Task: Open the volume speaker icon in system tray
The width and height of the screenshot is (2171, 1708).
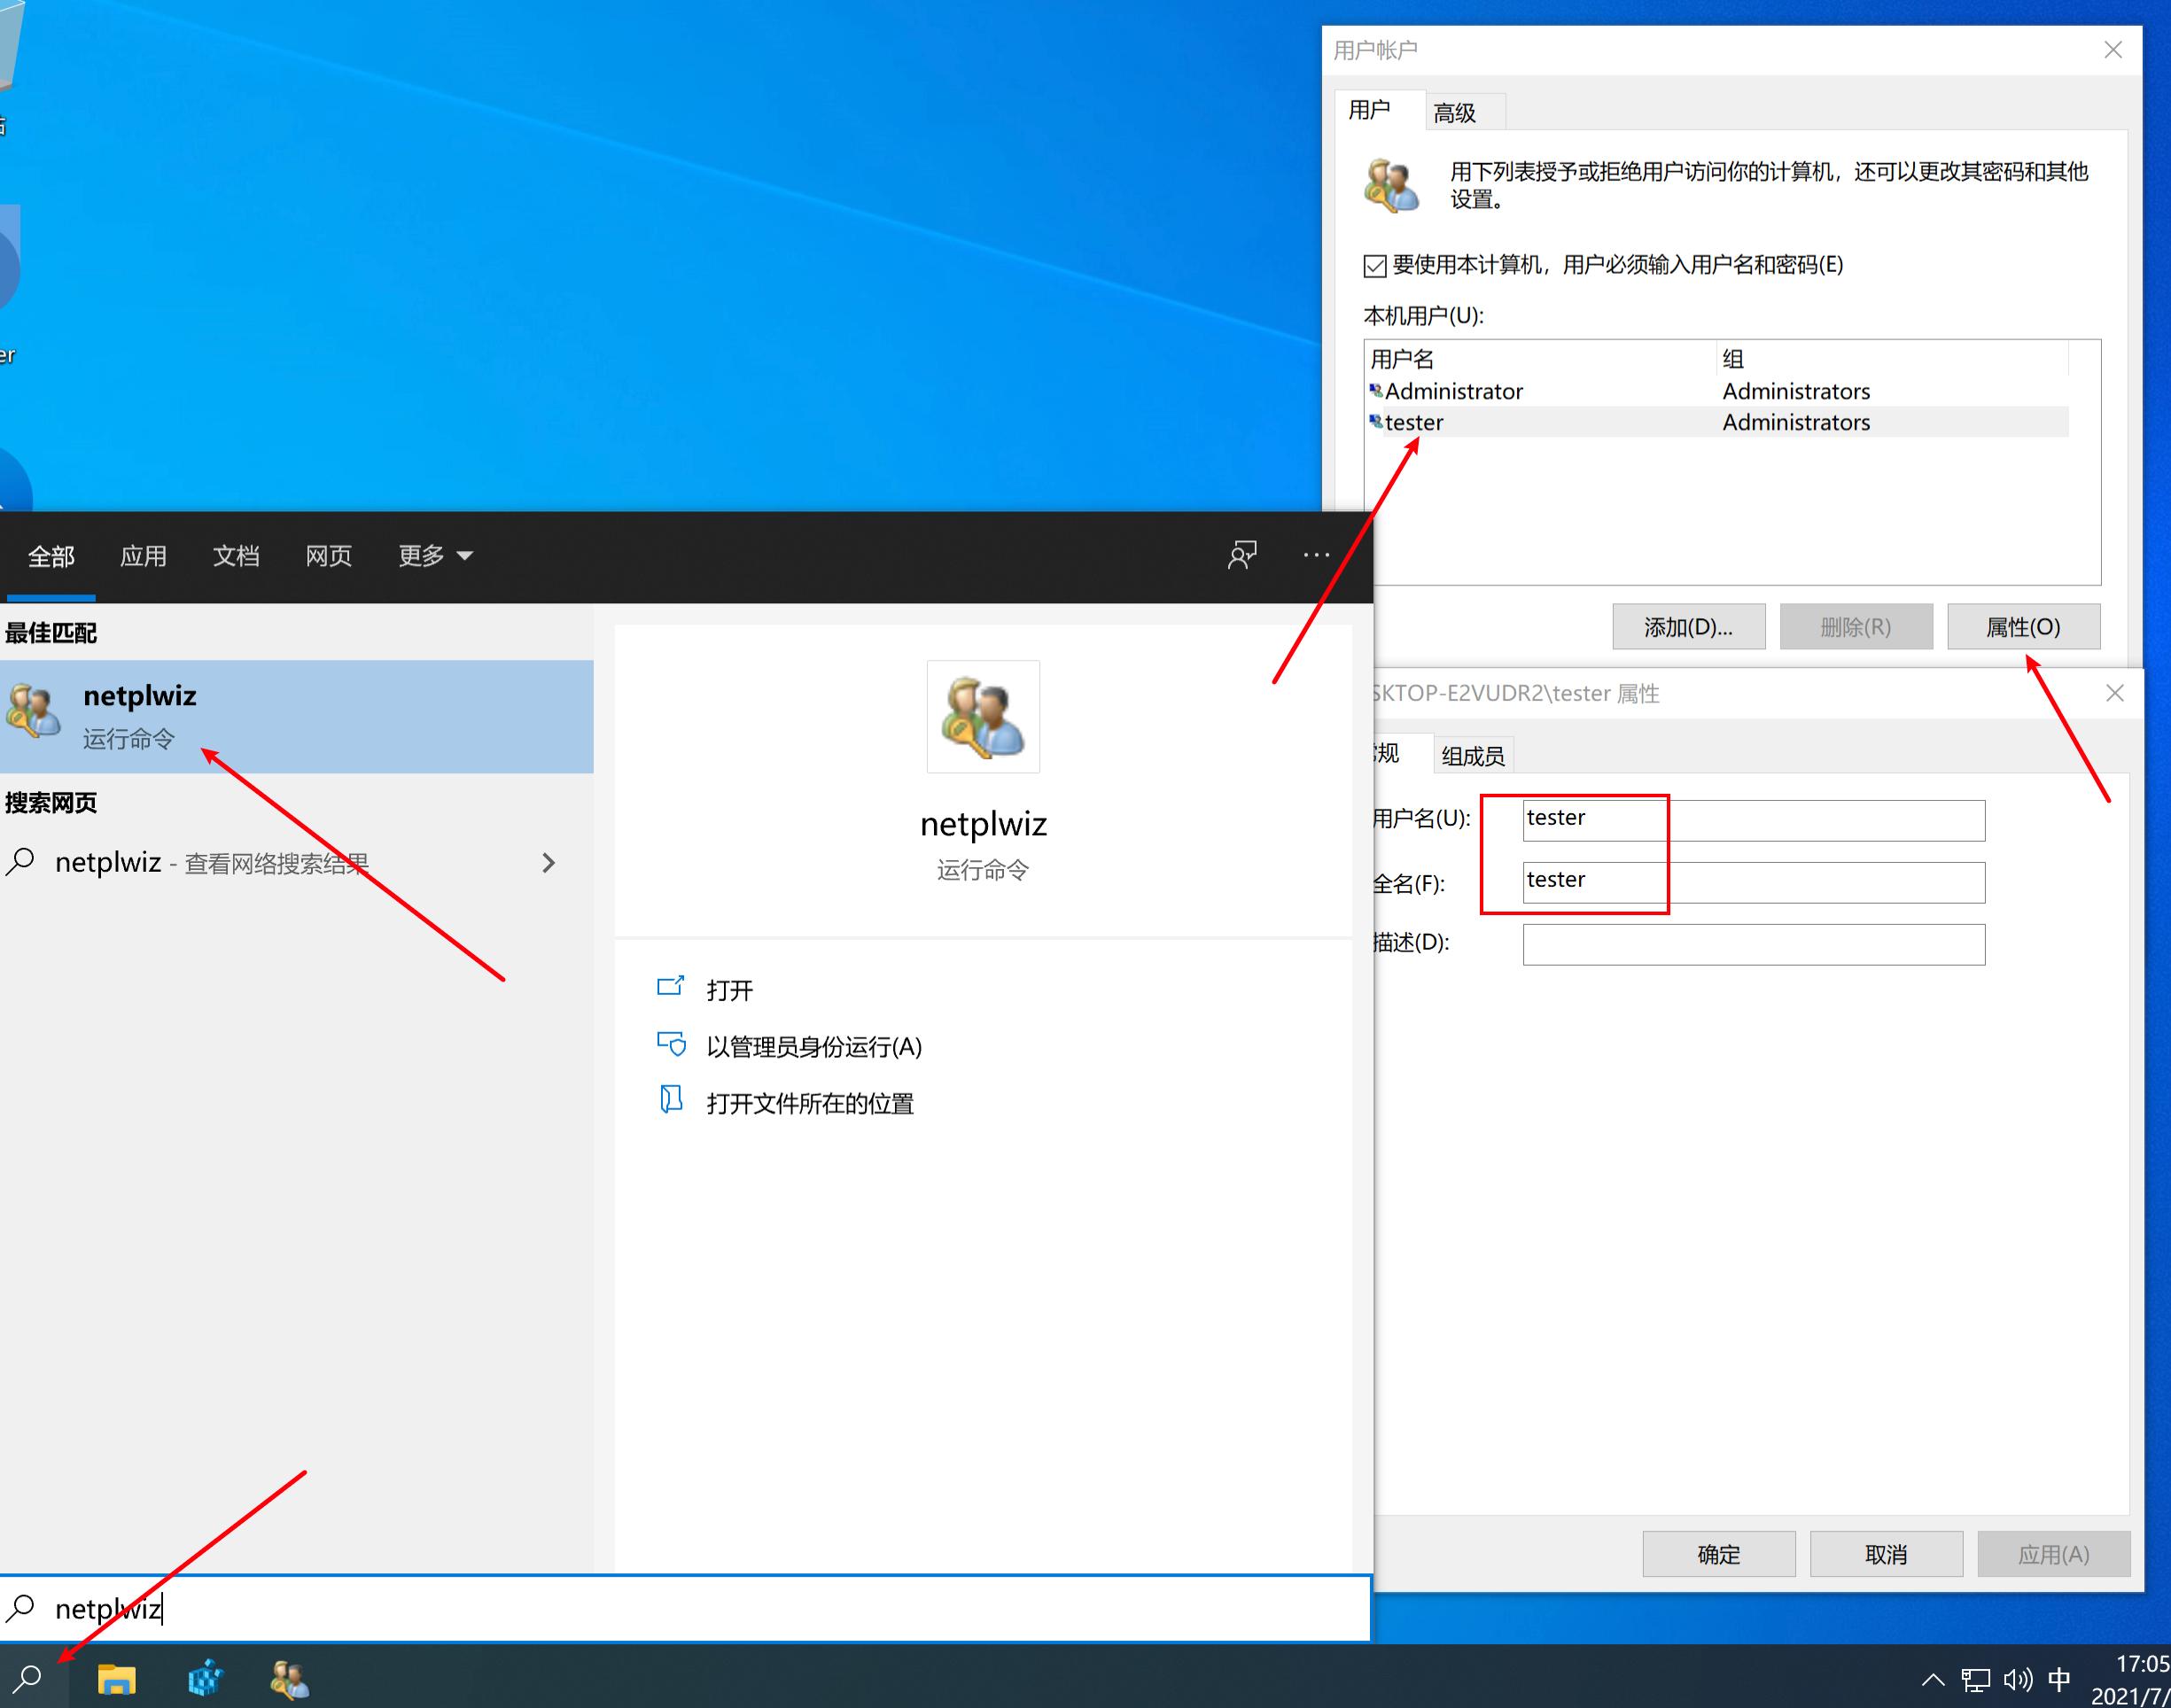Action: pos(2017,1678)
